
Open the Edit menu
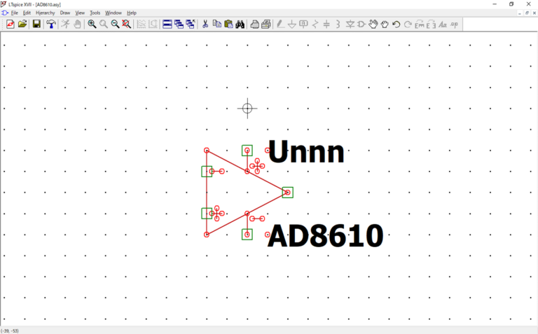point(27,13)
